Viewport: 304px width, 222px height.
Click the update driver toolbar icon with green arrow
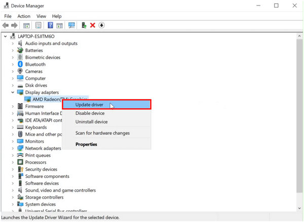point(84,25)
